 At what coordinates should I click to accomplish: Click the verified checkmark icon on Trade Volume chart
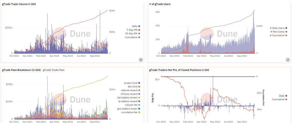141,60
